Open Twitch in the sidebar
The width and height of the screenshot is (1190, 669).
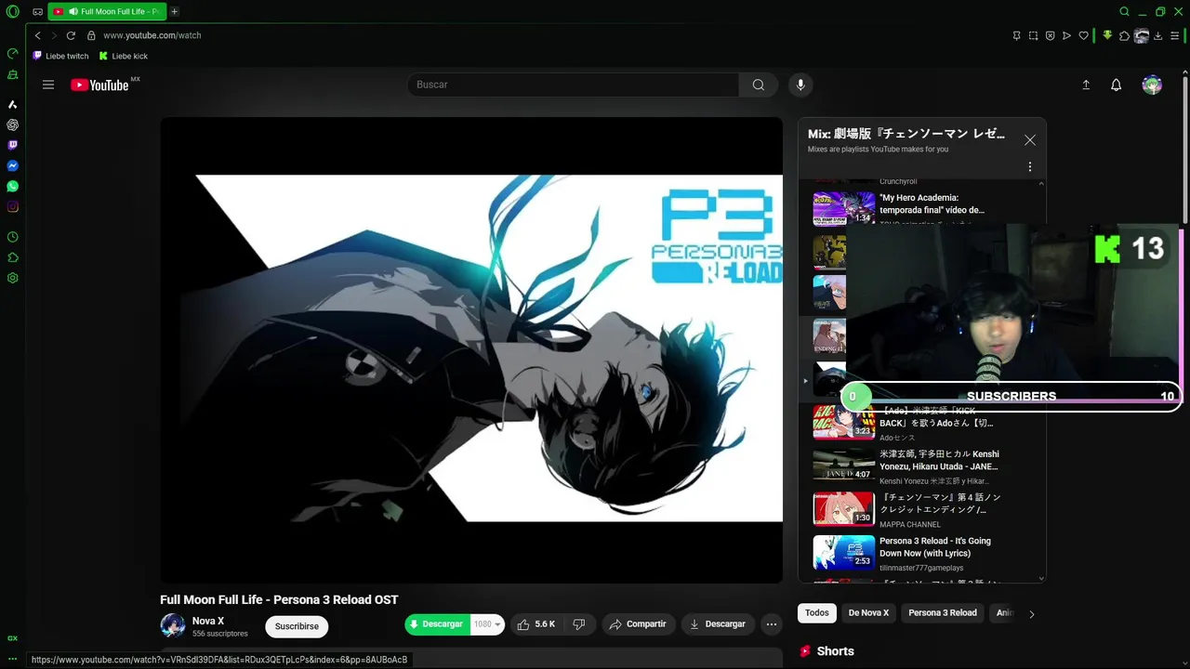(13, 145)
